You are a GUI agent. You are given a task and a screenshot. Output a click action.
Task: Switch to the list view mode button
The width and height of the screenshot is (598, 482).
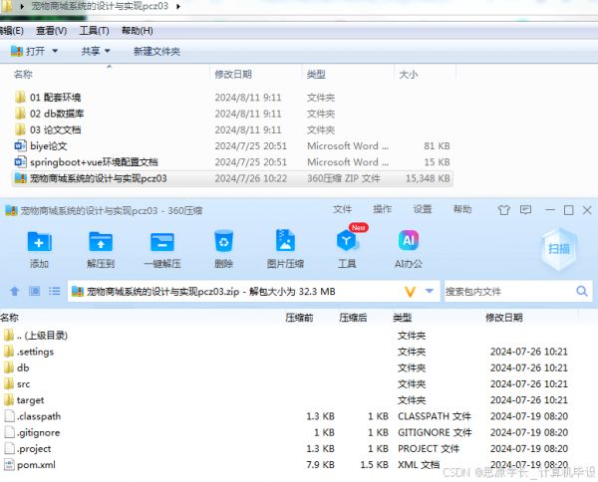coord(55,292)
